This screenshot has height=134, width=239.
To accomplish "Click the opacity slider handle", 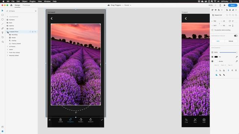I will [x=236, y=52].
